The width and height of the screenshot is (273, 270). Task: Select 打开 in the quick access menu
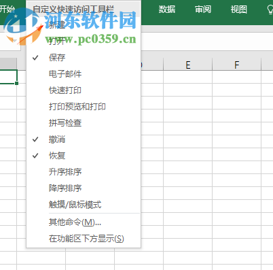click(84, 41)
